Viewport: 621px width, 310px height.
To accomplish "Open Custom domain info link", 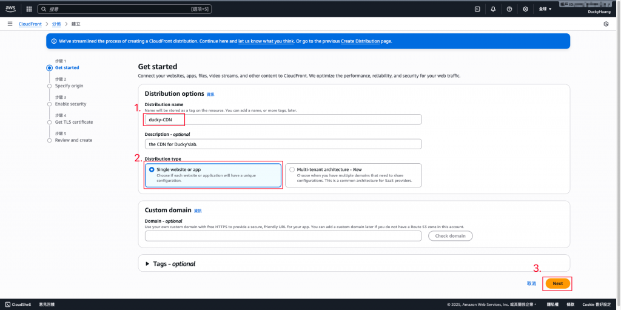I will pos(198,211).
